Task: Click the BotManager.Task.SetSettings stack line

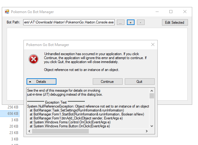Action: (77, 110)
